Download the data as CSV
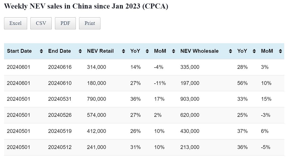Image resolution: width=286 pixels, height=157 pixels. (x=41, y=23)
